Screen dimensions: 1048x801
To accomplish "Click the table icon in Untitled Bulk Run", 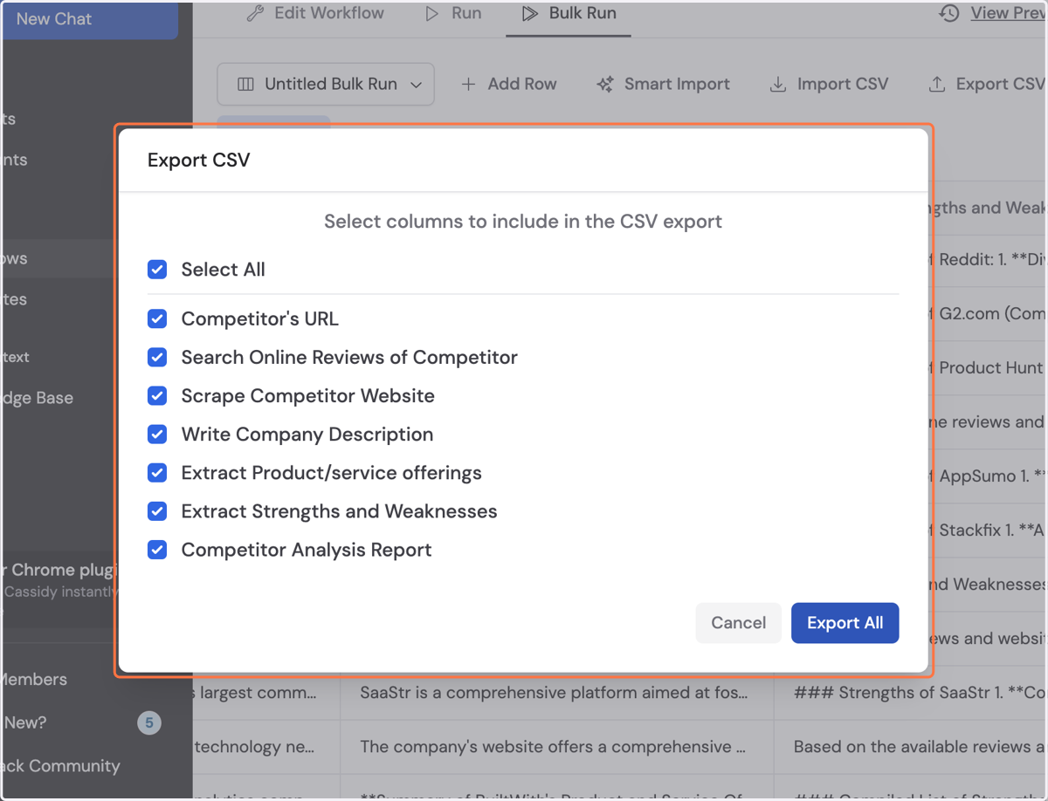I will (246, 85).
